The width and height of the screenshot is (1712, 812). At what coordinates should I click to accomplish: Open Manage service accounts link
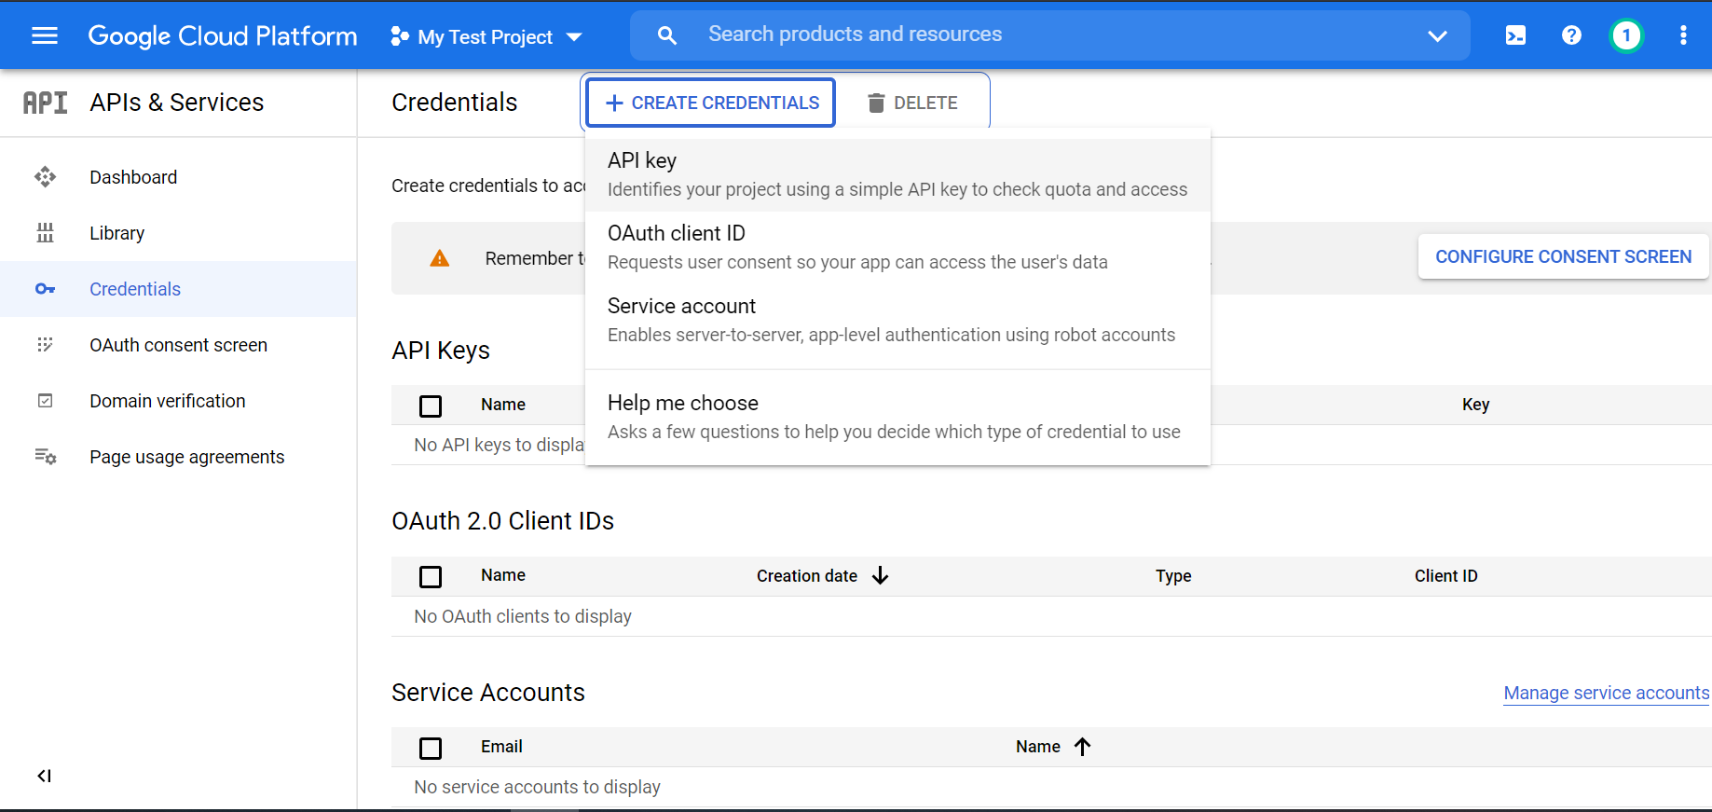(x=1607, y=693)
